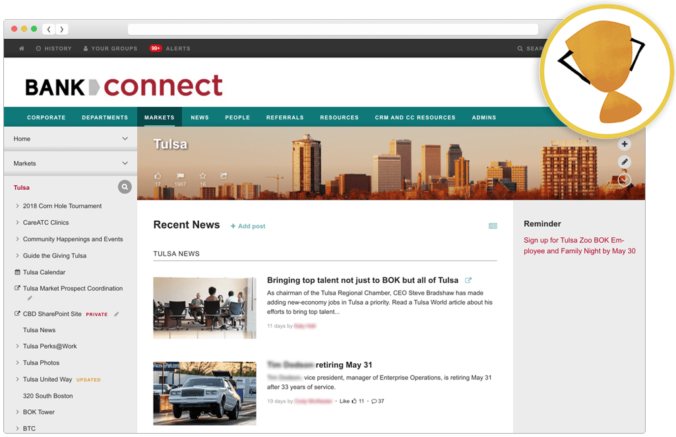Click the BANK connect logo
This screenshot has height=437, width=676.
tap(124, 86)
